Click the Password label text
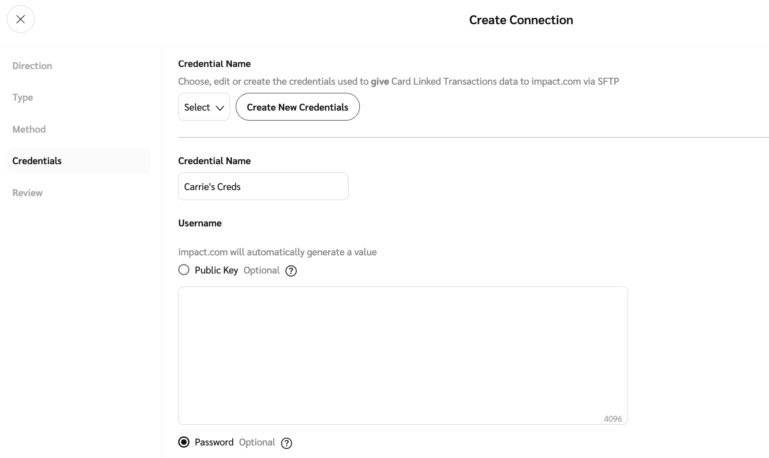The height and width of the screenshot is (458, 769). [x=214, y=442]
